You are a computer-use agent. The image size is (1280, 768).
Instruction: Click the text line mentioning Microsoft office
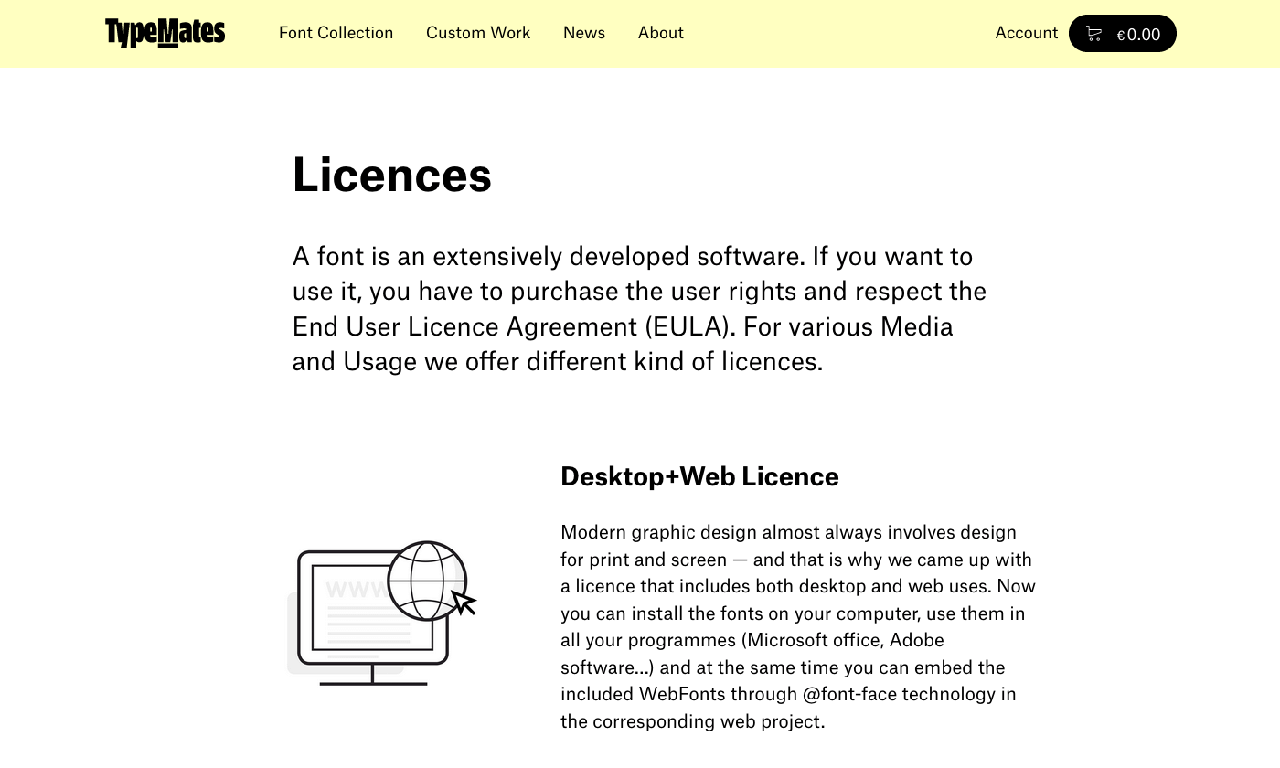coord(752,640)
